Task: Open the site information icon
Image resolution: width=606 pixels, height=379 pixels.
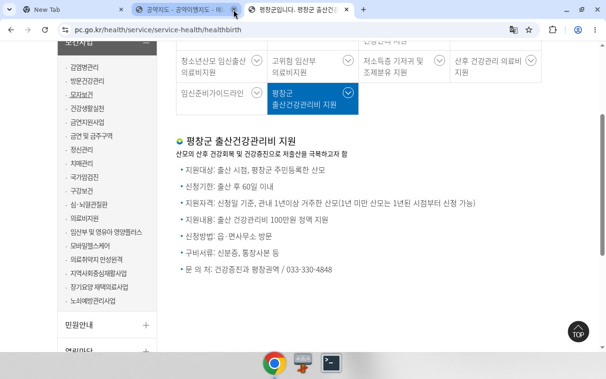Action: (65, 30)
